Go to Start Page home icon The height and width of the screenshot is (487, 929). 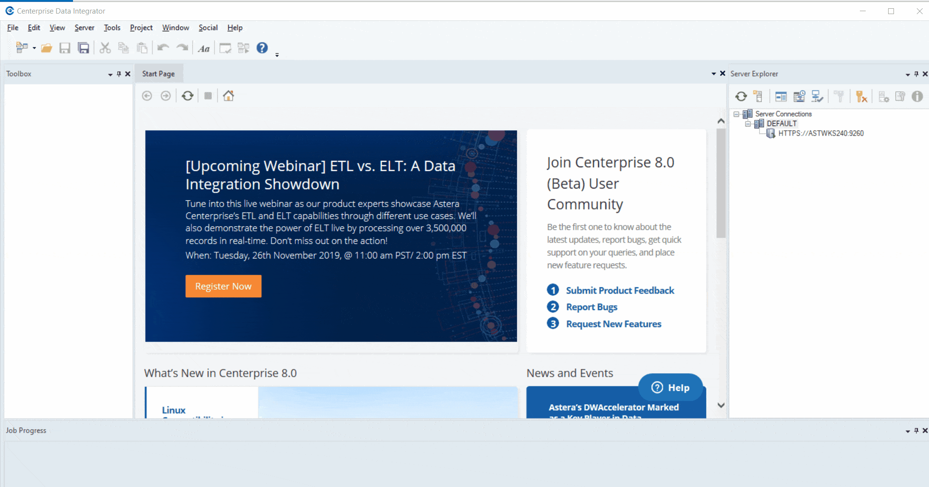(228, 96)
